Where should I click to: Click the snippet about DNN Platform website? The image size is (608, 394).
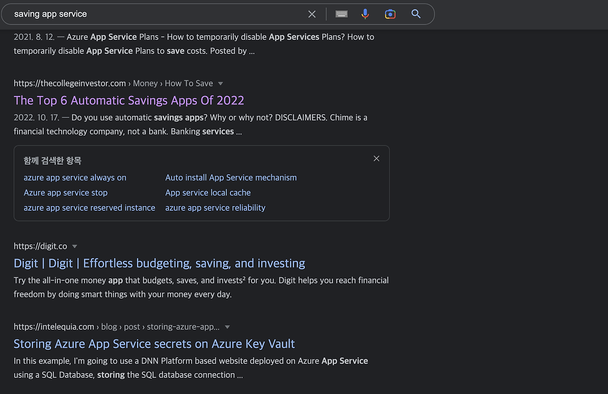pyautogui.click(x=191, y=368)
